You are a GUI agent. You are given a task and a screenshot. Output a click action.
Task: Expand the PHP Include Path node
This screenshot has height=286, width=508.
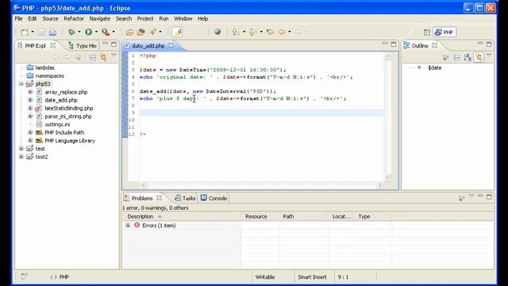click(x=30, y=133)
